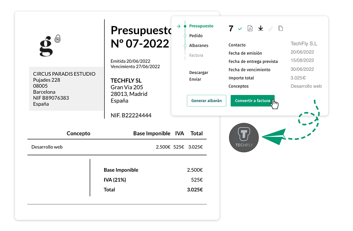Click the PDF export icon

point(250,28)
